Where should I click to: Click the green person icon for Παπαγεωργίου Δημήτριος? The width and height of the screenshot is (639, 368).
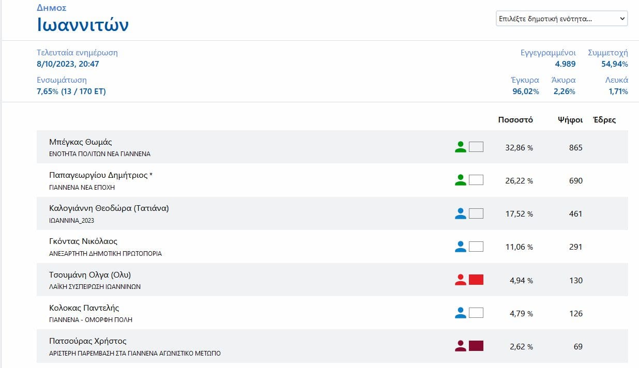point(460,180)
